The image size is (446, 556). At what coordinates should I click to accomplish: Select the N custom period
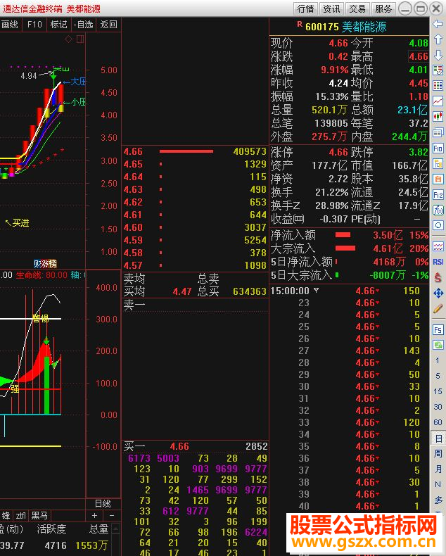(x=438, y=484)
